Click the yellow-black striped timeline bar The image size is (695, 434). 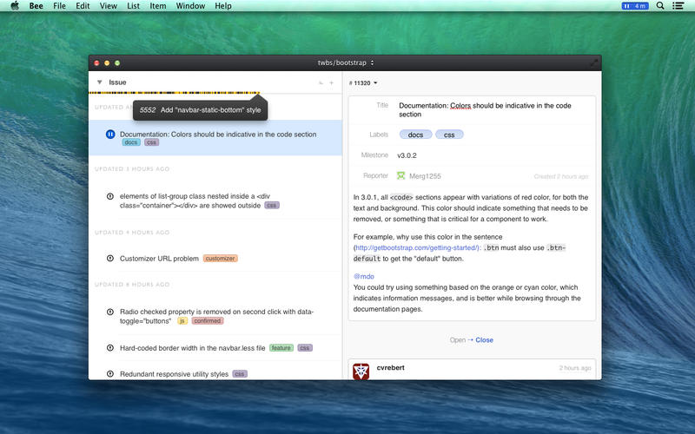click(174, 92)
